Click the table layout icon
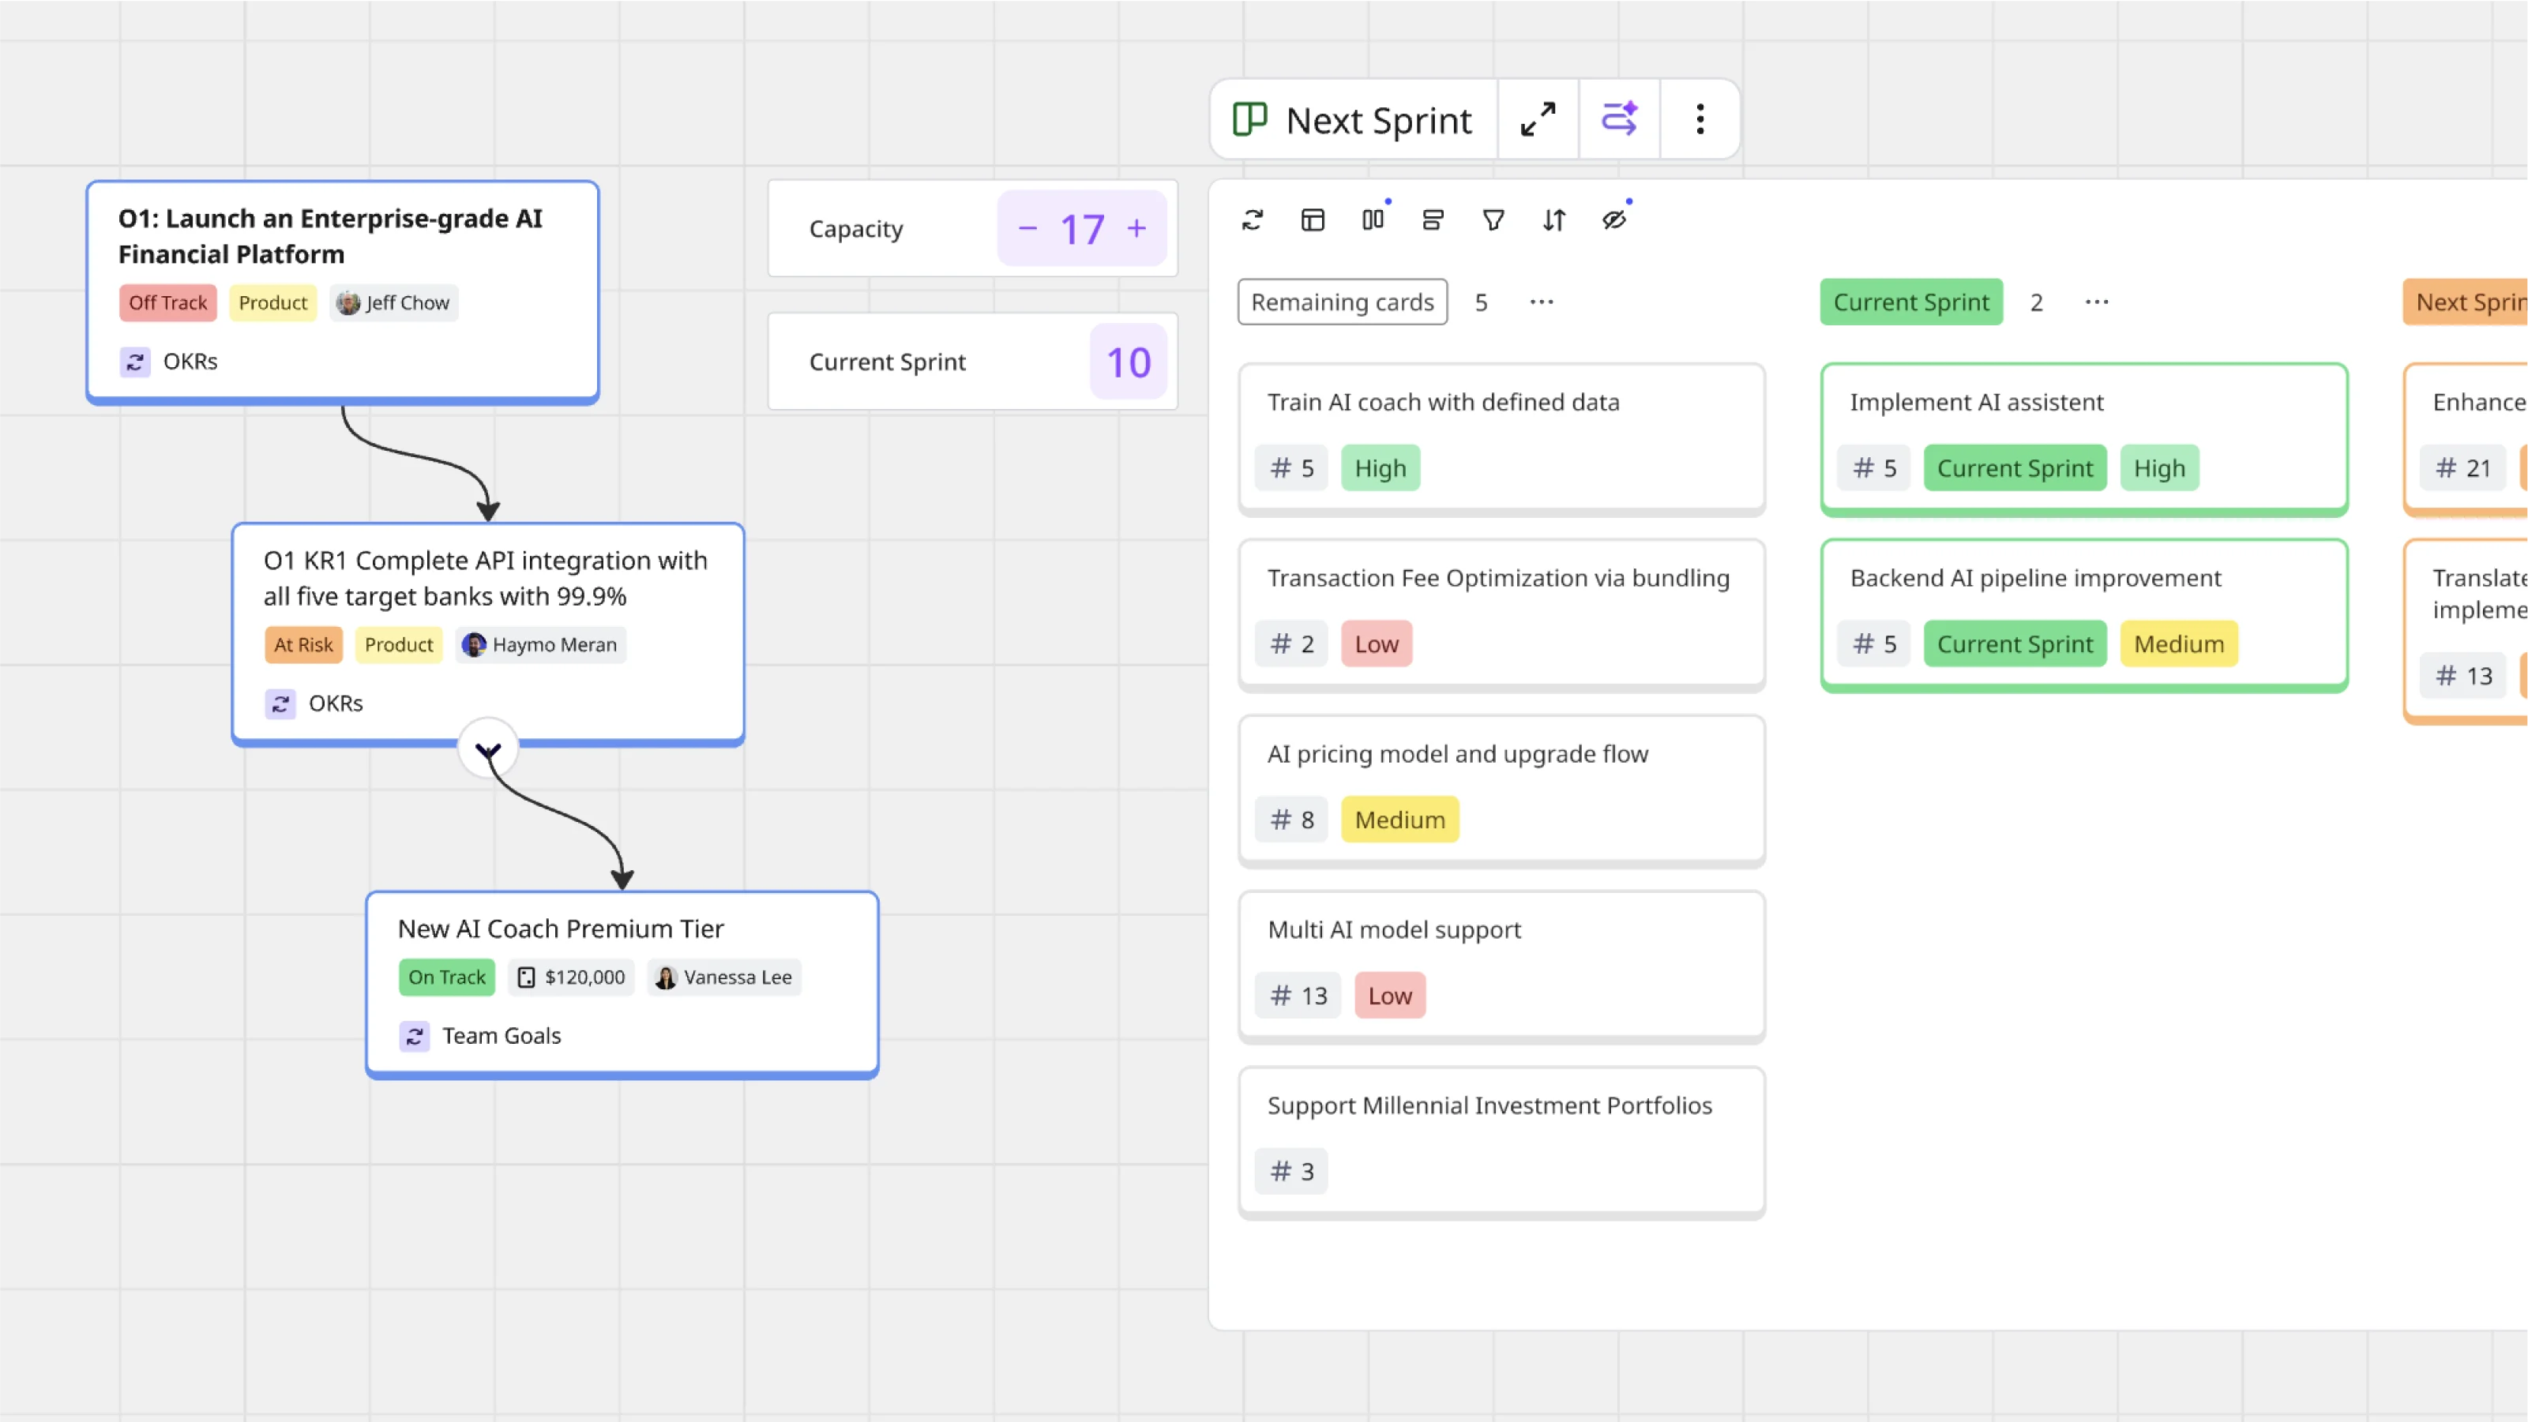The height and width of the screenshot is (1422, 2528). 1312,219
